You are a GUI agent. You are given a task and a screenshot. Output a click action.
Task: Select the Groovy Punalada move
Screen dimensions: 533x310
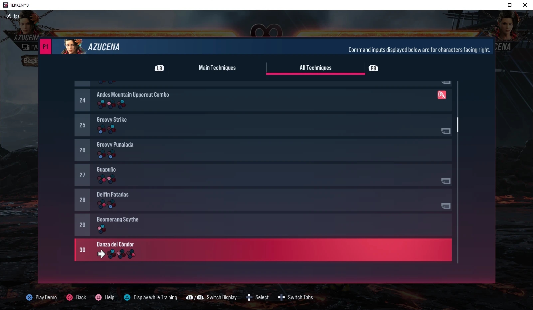[x=263, y=150]
